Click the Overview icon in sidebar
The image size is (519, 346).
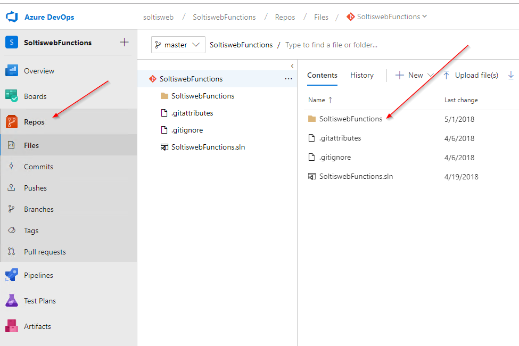point(12,70)
